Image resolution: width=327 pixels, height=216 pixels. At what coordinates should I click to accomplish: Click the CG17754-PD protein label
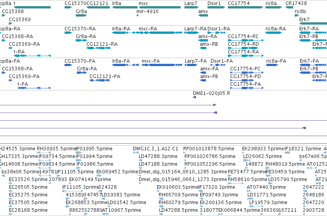pos(246,76)
